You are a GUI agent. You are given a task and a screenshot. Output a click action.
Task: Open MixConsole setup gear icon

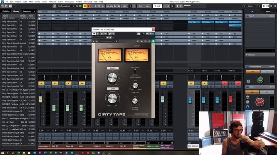pos(275,6)
